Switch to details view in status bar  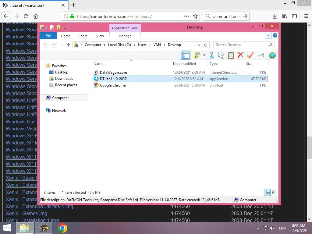click(x=267, y=192)
